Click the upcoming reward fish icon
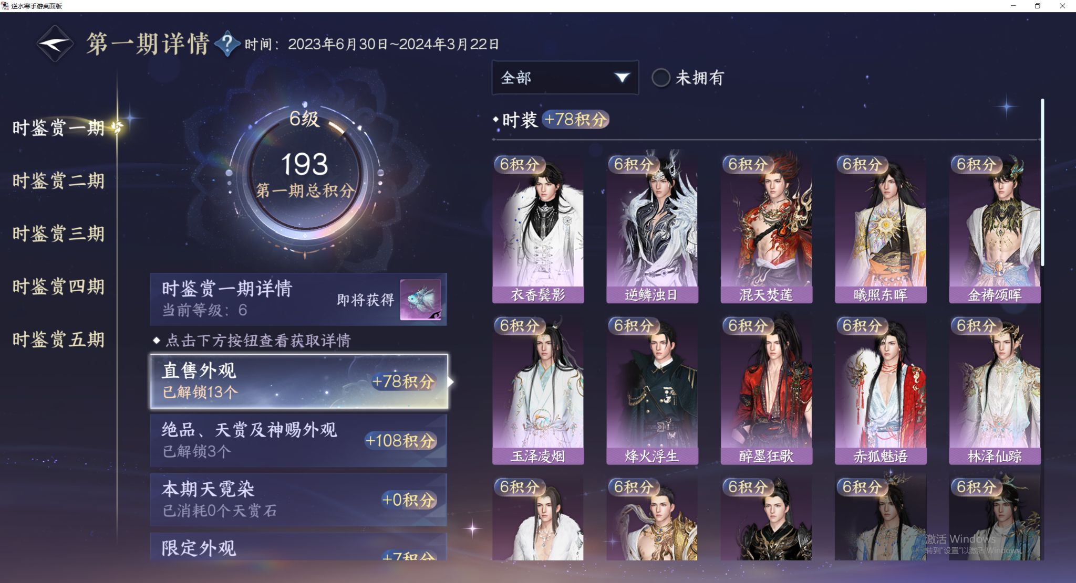This screenshot has width=1076, height=583. [420, 300]
